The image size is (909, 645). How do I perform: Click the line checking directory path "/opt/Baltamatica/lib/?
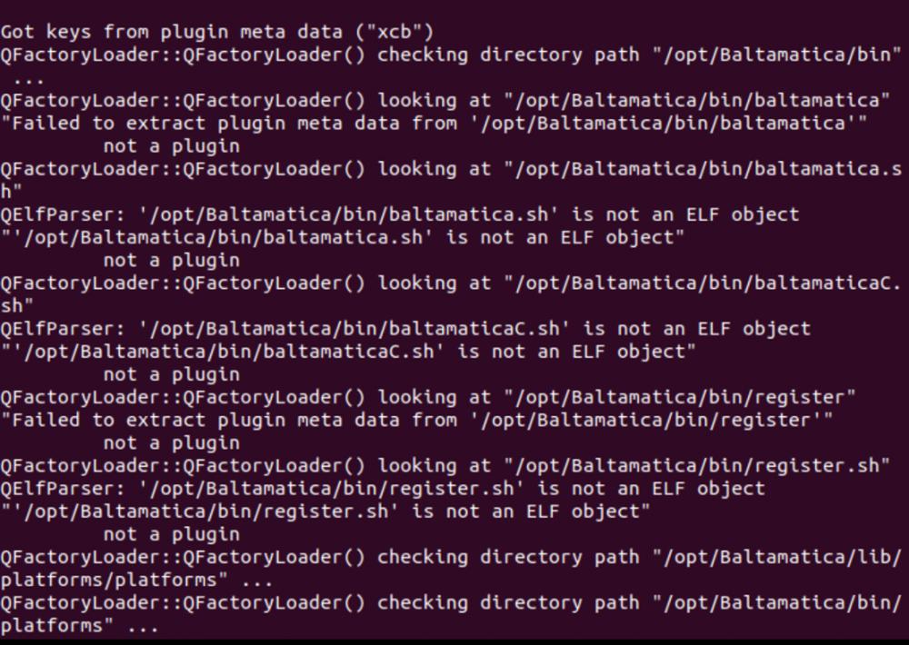pos(450,556)
